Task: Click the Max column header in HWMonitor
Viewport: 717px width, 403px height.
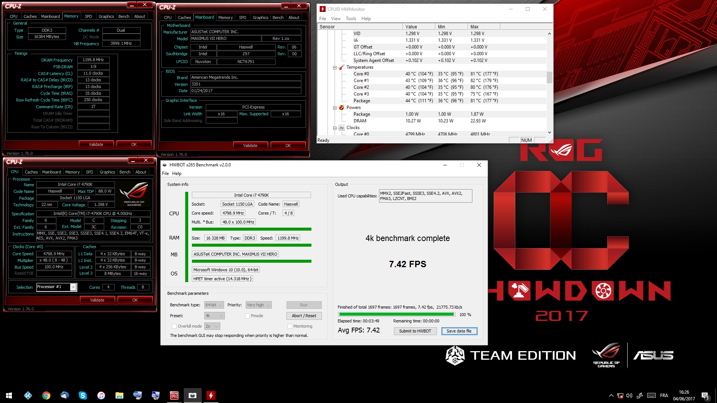Action: click(x=484, y=27)
